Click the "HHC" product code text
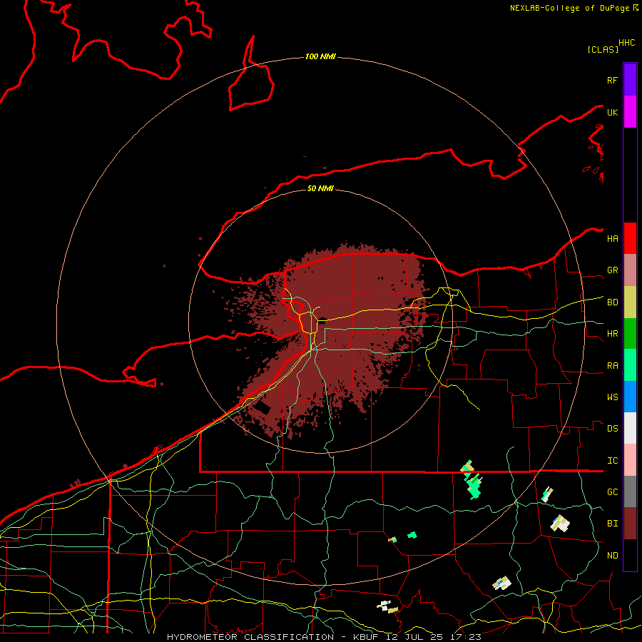This screenshot has height=642, width=642. tap(626, 43)
